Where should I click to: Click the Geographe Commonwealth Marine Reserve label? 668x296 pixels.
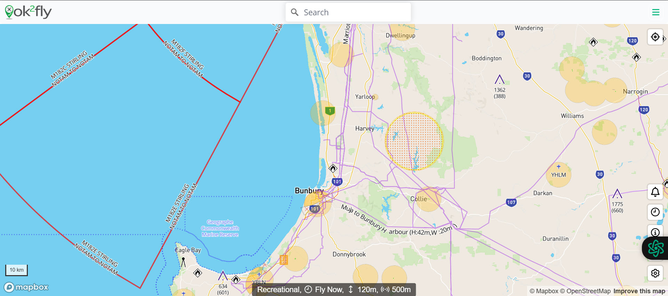(220, 228)
